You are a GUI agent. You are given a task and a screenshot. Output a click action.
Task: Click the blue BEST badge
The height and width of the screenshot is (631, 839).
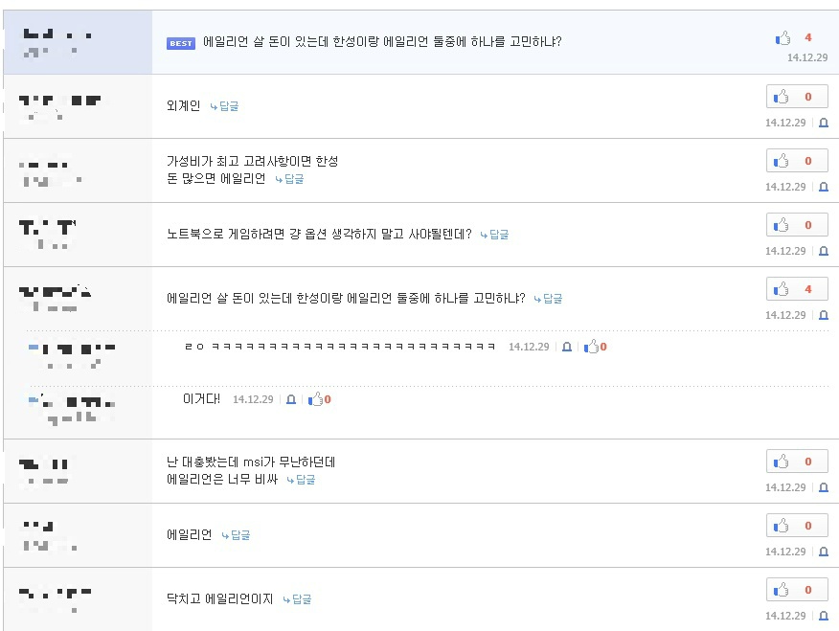click(x=181, y=43)
